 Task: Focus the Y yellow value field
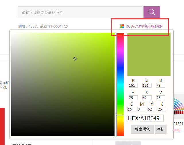tap(152, 109)
